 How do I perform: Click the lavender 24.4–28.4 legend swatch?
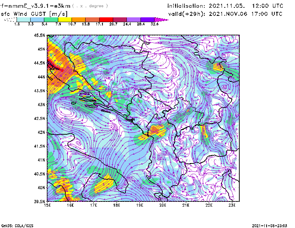click(x=133, y=20)
